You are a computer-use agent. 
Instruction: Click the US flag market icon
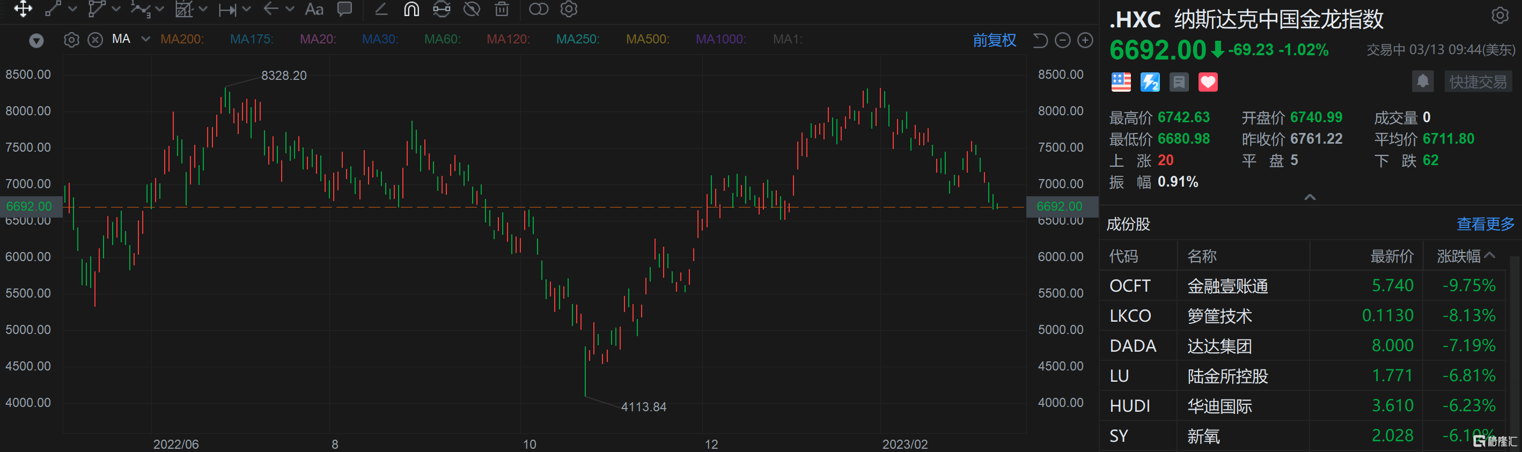point(1121,82)
